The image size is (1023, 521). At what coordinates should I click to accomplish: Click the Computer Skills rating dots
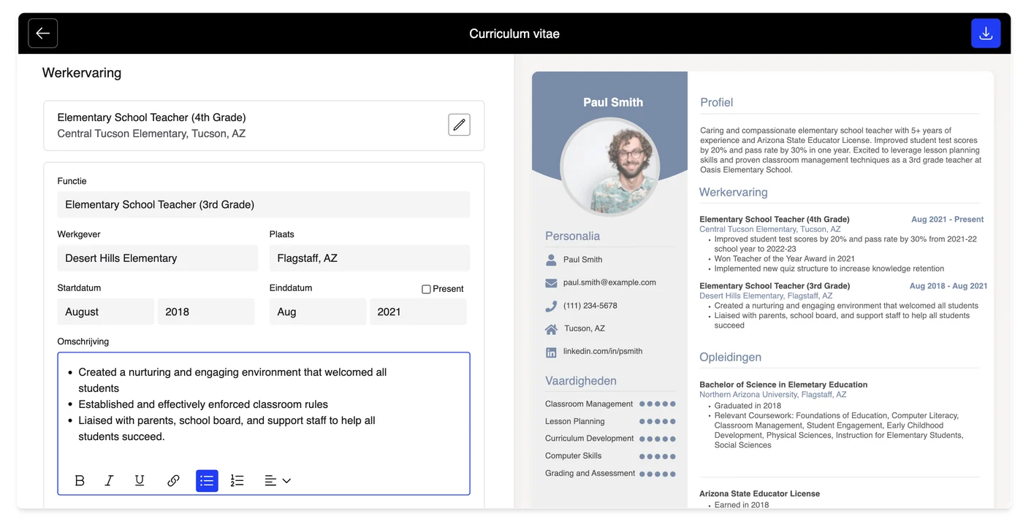(658, 457)
